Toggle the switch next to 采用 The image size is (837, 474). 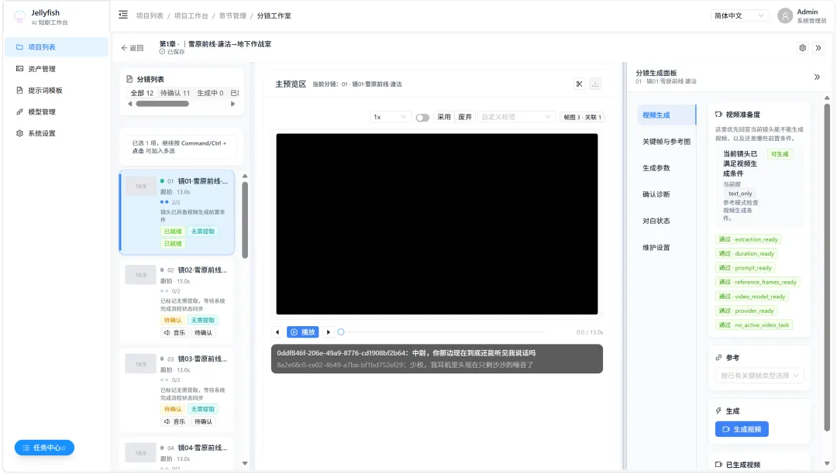point(422,117)
